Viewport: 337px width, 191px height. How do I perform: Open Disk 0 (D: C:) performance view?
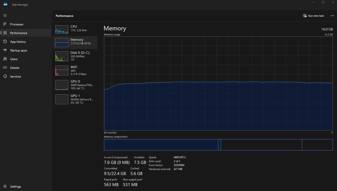pos(75,56)
